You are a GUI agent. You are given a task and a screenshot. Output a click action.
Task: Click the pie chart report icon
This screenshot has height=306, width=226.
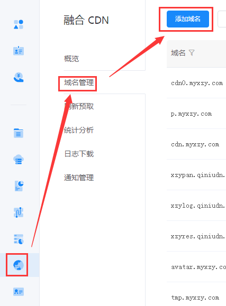pyautogui.click(x=19, y=186)
